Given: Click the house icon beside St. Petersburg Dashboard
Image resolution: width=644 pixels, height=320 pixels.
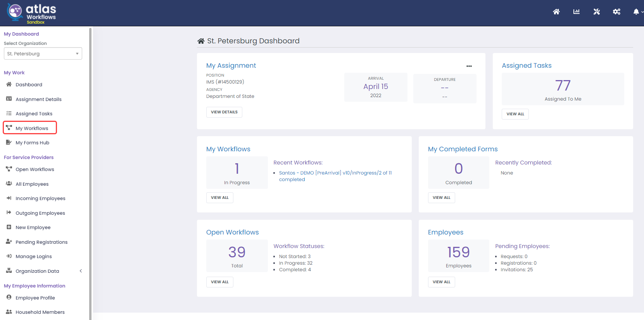Looking at the screenshot, I should (x=201, y=41).
